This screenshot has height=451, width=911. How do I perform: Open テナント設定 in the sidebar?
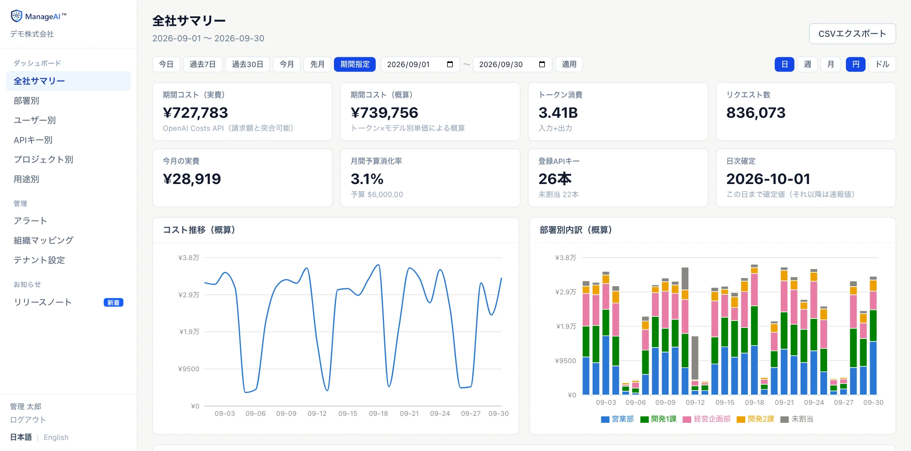click(x=68, y=260)
